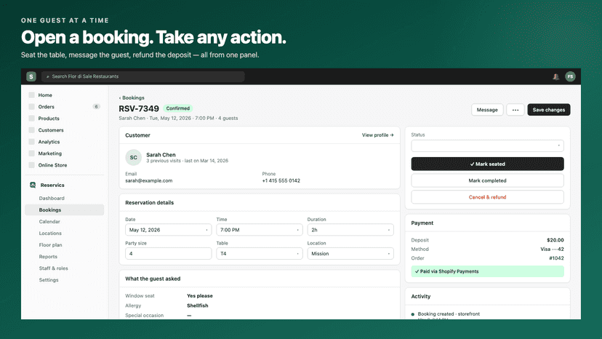Open the notifications bell icon

pyautogui.click(x=555, y=76)
